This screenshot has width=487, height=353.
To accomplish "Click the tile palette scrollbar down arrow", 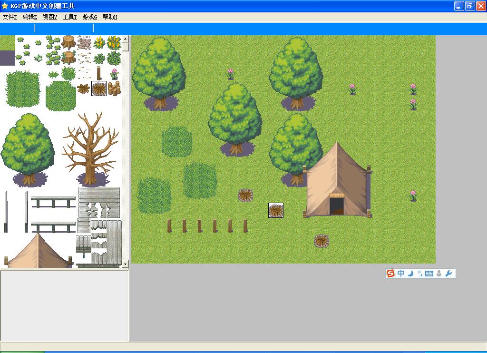I will pos(125,265).
